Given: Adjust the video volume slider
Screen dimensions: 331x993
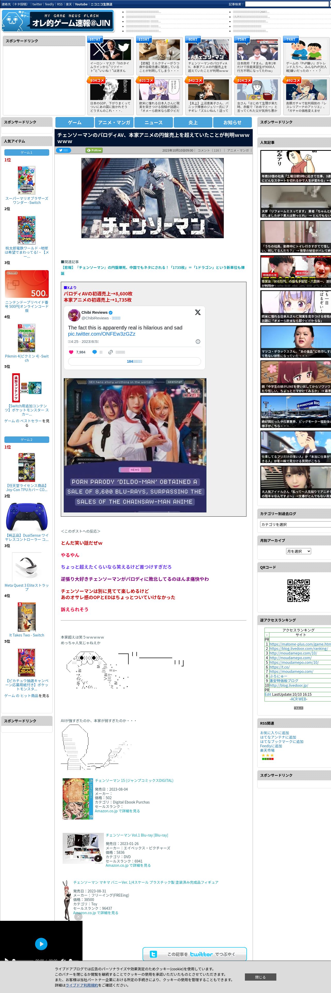Looking at the screenshot, I should (x=73, y=960).
